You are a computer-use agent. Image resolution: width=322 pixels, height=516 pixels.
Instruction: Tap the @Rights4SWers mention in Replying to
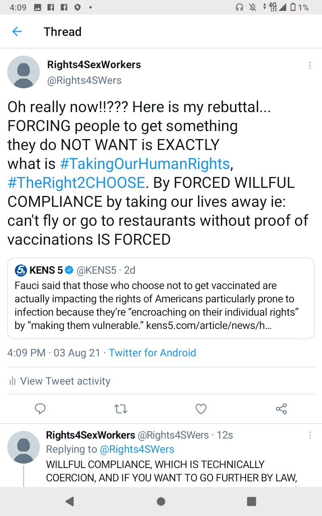click(x=137, y=449)
